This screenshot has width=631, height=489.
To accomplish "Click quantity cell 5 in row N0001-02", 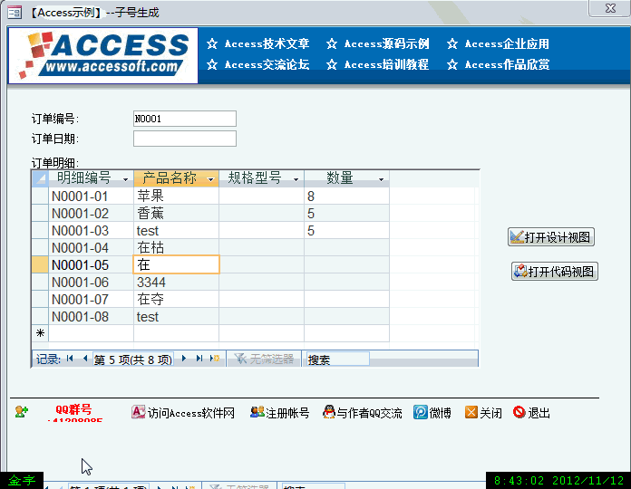I will click(347, 214).
